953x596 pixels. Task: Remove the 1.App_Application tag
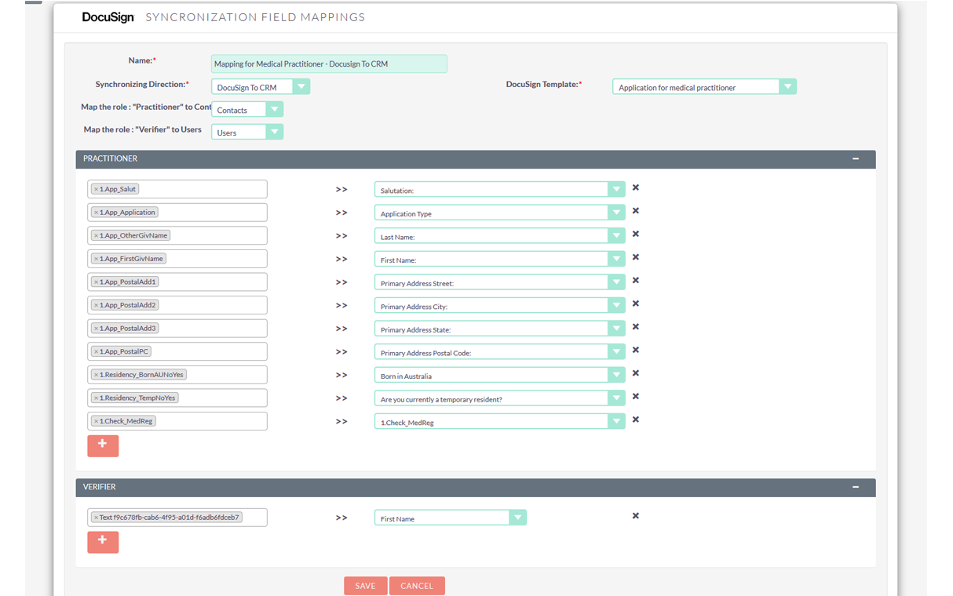[x=96, y=213]
